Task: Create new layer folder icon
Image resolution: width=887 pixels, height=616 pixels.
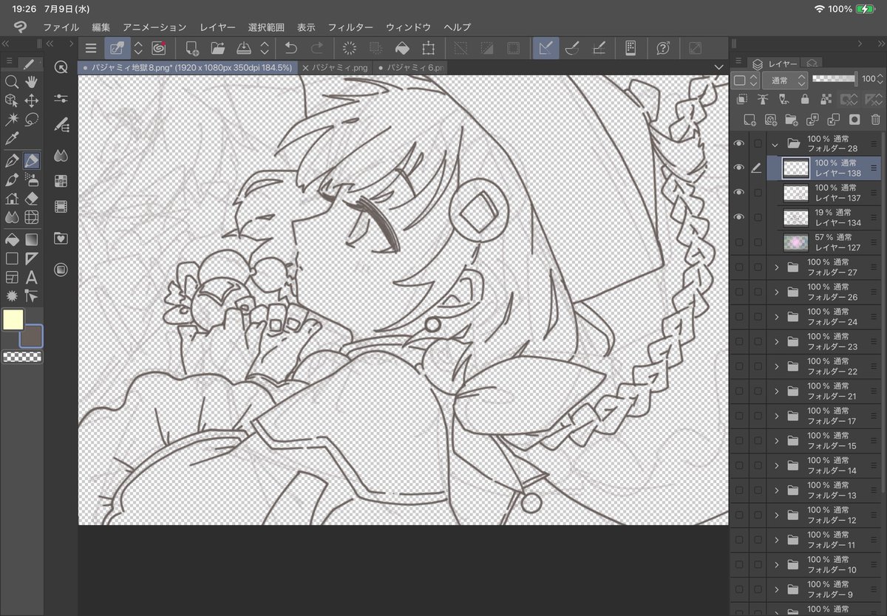Action: coord(791,119)
